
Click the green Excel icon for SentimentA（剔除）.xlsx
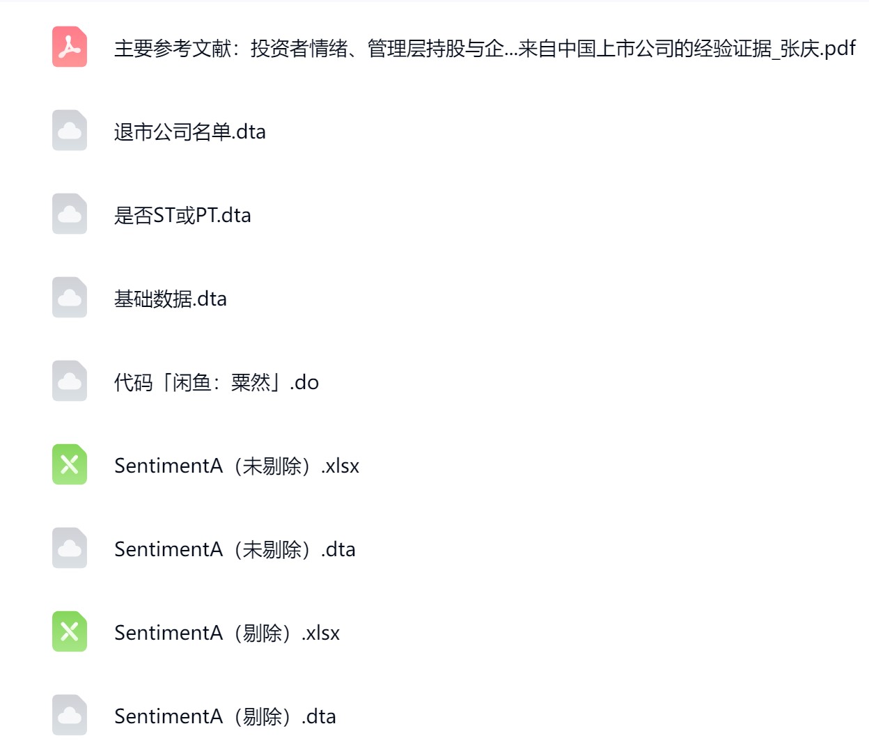(70, 632)
